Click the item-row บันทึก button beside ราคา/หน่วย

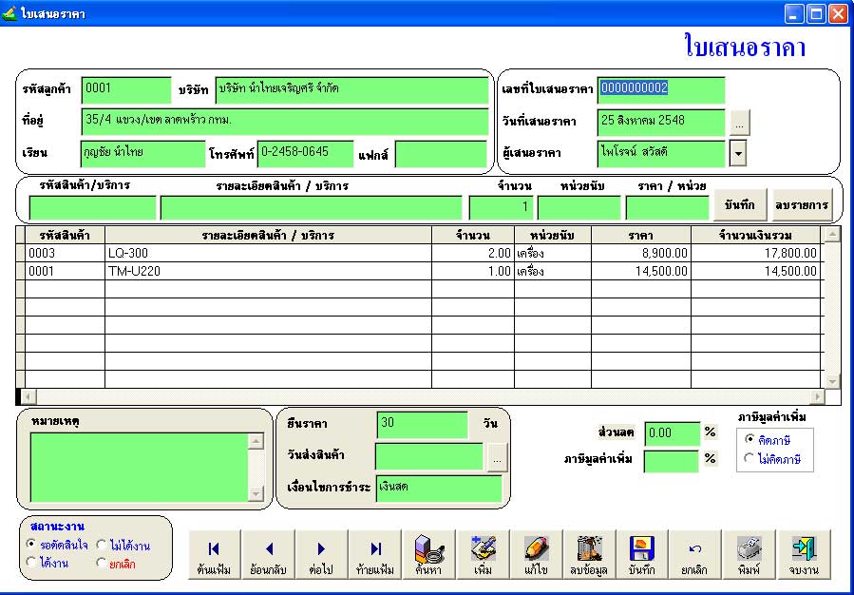(x=739, y=204)
